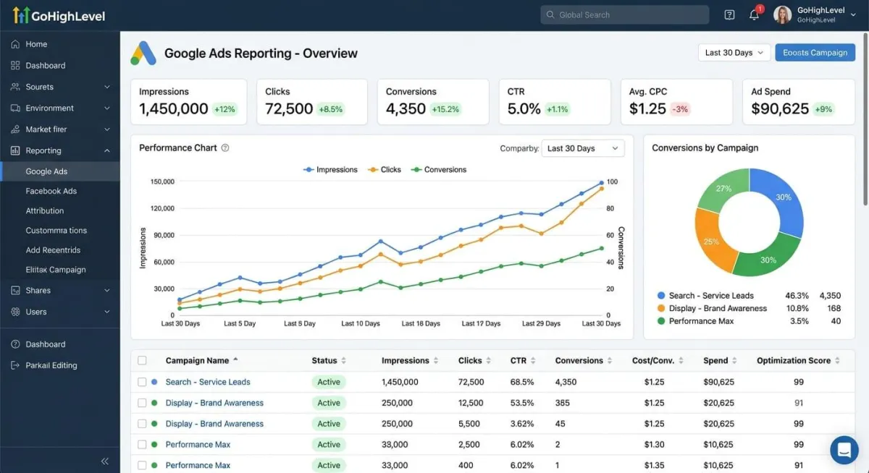Open the account menu chevron
Viewport: 869px width, 473px height.
click(x=853, y=15)
